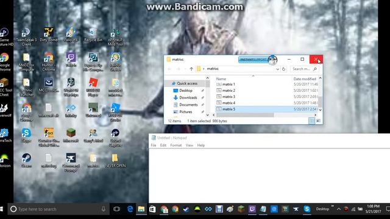Open the recent locations dropdown in Explorer

pos(185,69)
